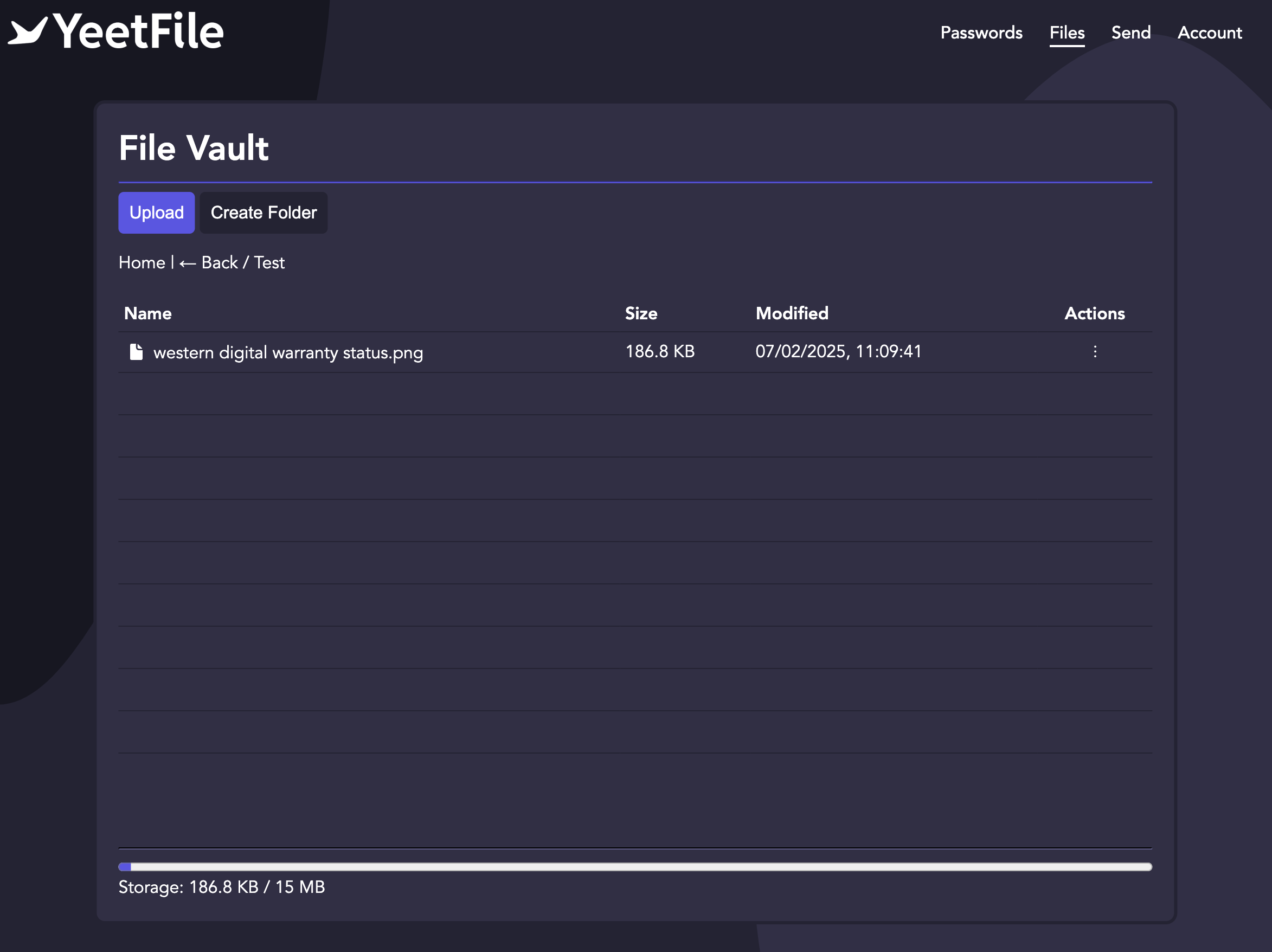
Task: Navigate to Home in the breadcrumb
Action: click(x=142, y=263)
